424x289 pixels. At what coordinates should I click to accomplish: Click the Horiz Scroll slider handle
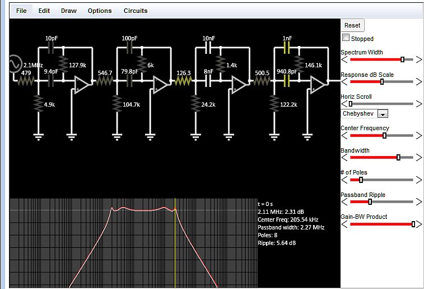coord(351,104)
